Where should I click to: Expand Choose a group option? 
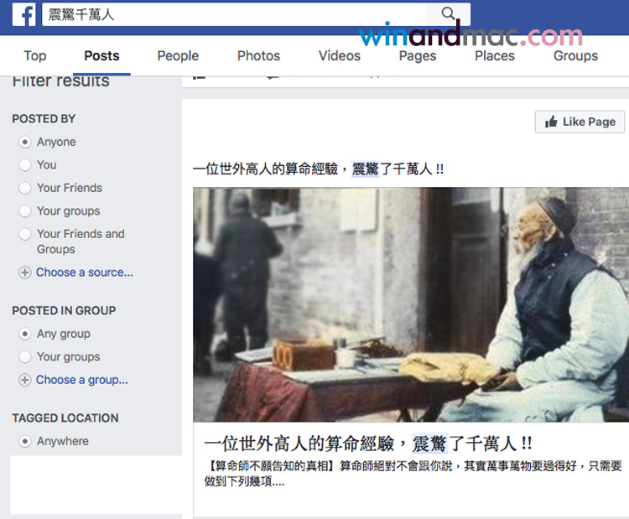82,380
